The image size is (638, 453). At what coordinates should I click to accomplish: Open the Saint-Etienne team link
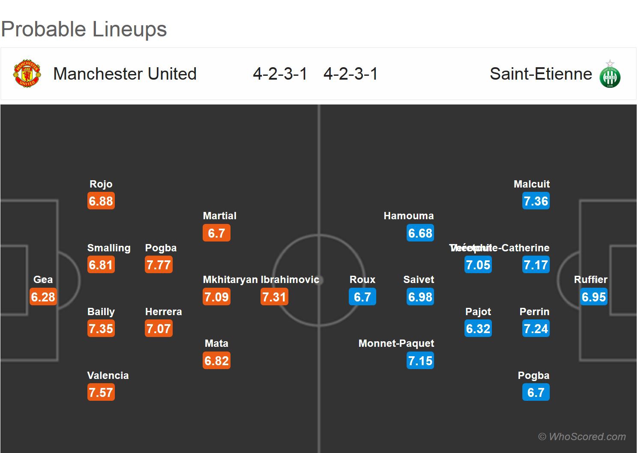[x=541, y=74]
